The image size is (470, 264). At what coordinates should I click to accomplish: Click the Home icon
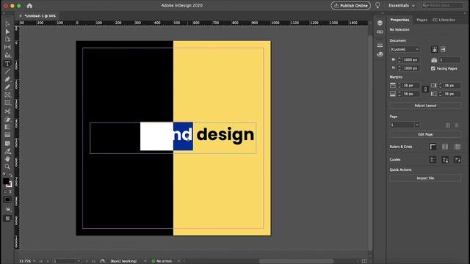click(29, 5)
